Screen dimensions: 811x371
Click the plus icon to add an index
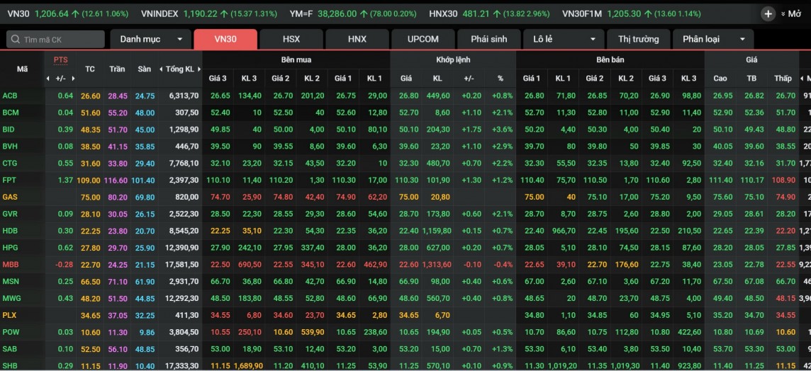(x=768, y=14)
